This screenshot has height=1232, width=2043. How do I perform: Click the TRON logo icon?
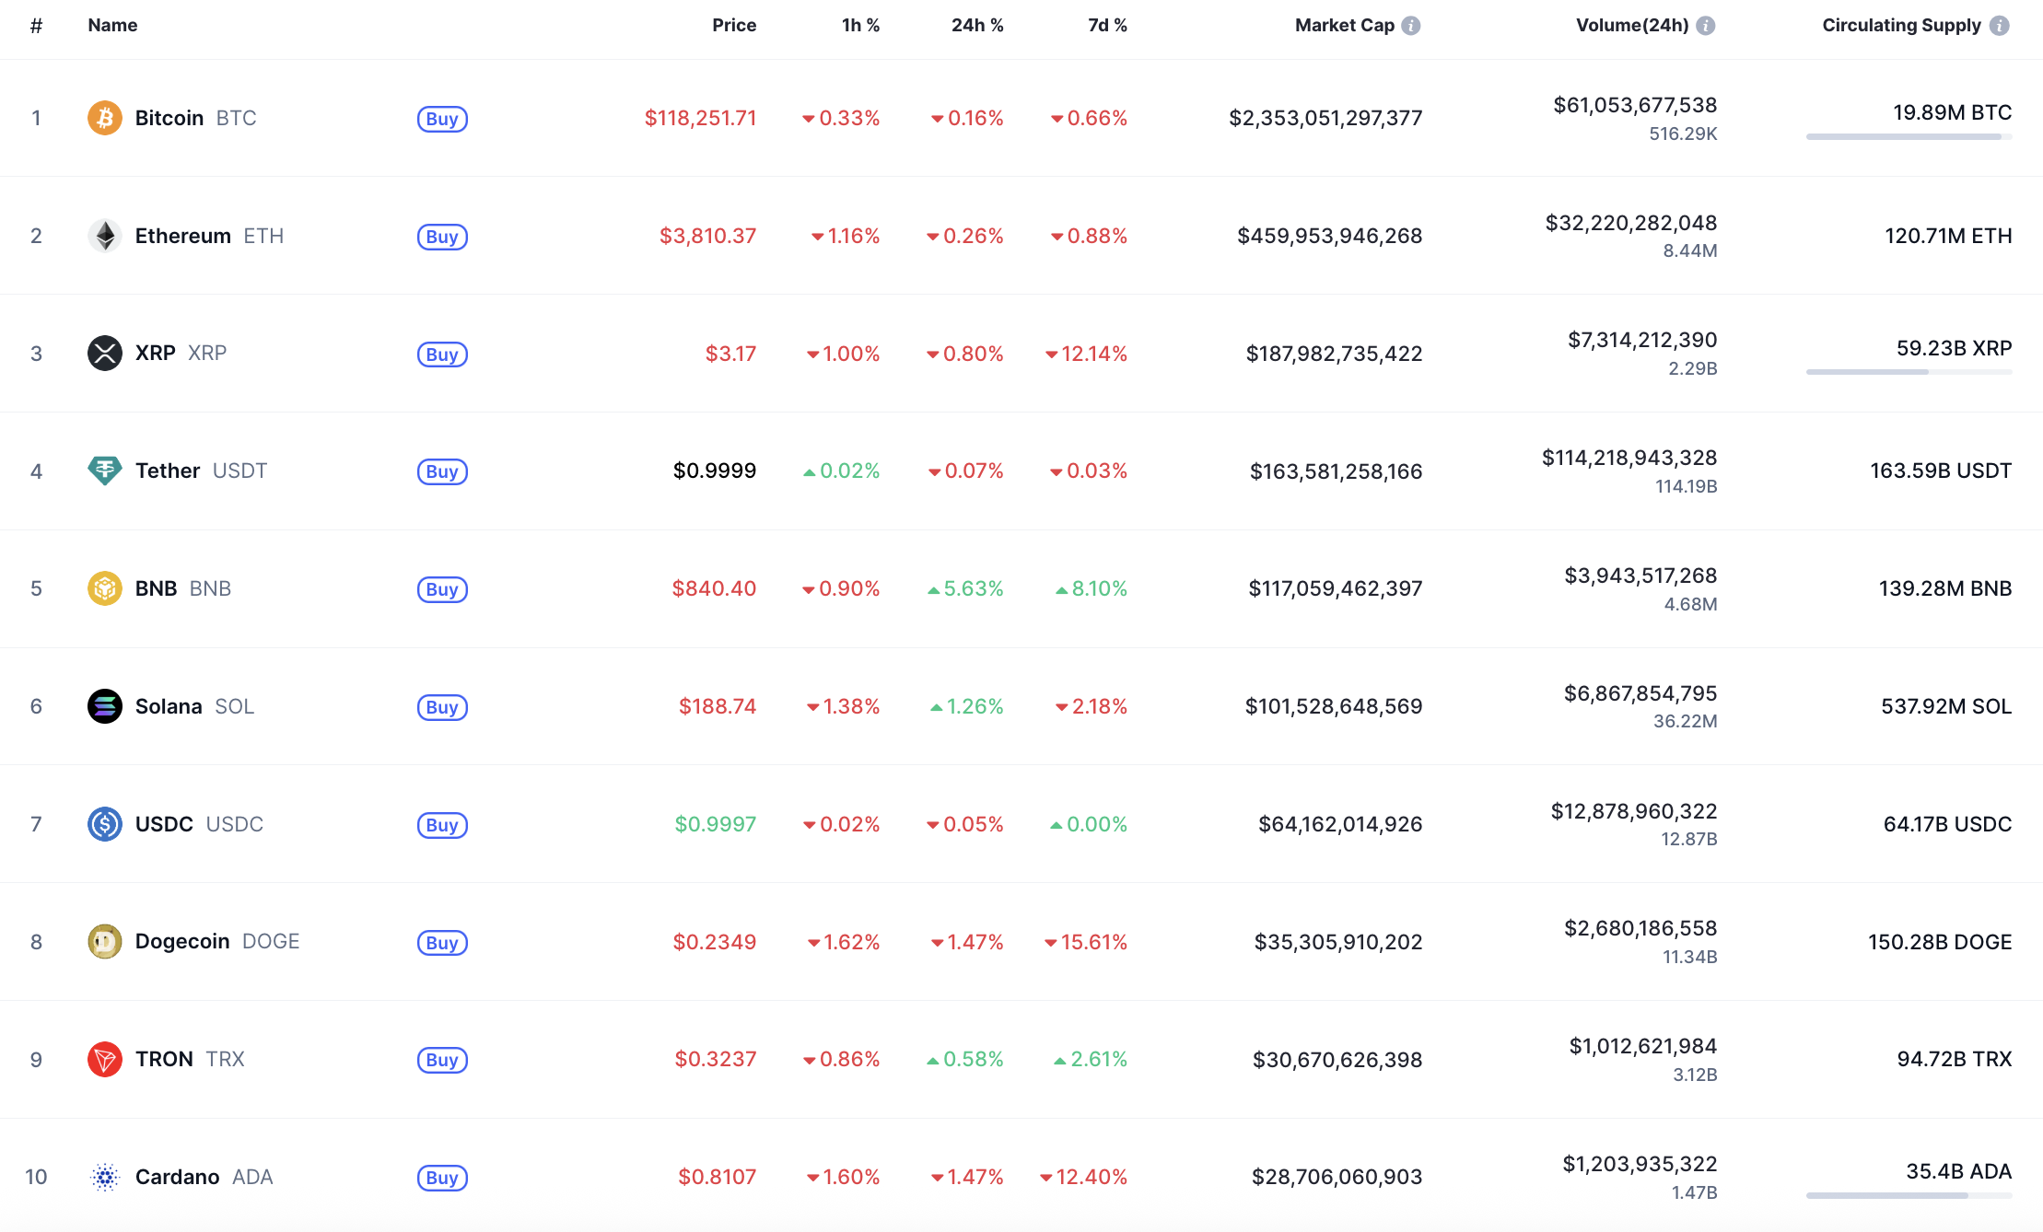coord(105,1059)
